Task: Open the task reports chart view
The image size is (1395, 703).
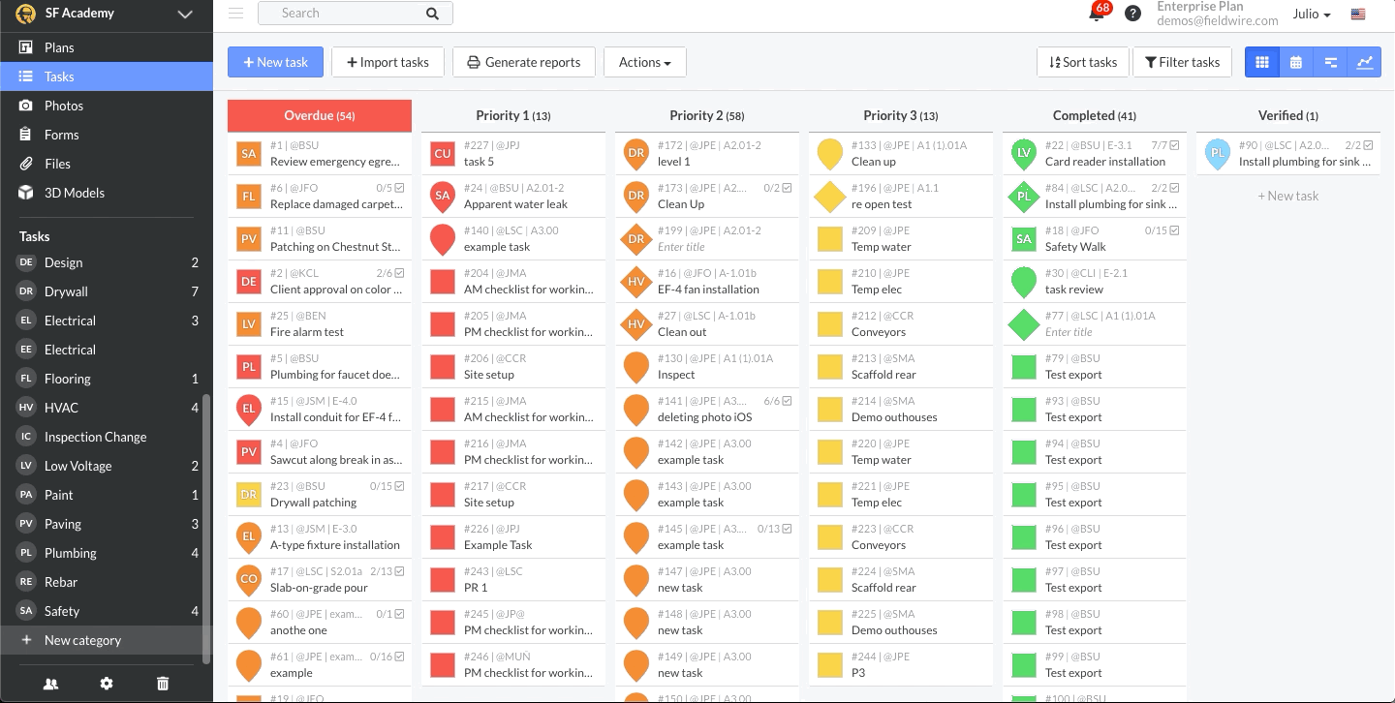Action: click(1365, 61)
